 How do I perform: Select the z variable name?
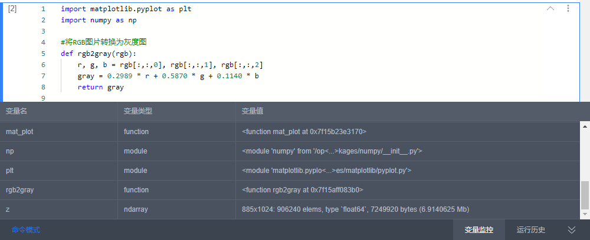[8, 209]
